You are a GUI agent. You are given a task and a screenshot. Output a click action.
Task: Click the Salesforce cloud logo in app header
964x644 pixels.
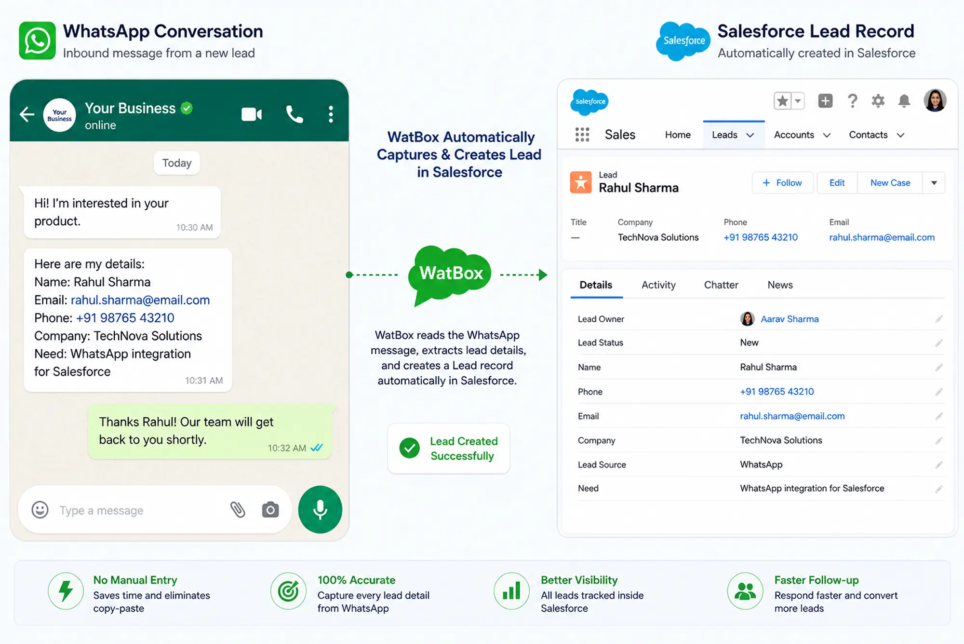(589, 102)
